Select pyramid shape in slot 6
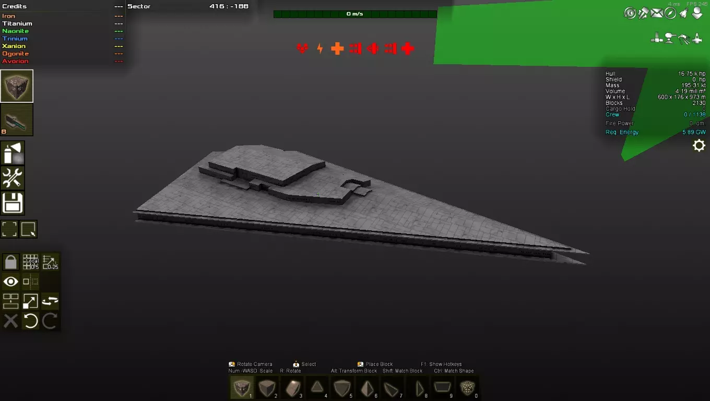This screenshot has width=710, height=401. tap(367, 388)
